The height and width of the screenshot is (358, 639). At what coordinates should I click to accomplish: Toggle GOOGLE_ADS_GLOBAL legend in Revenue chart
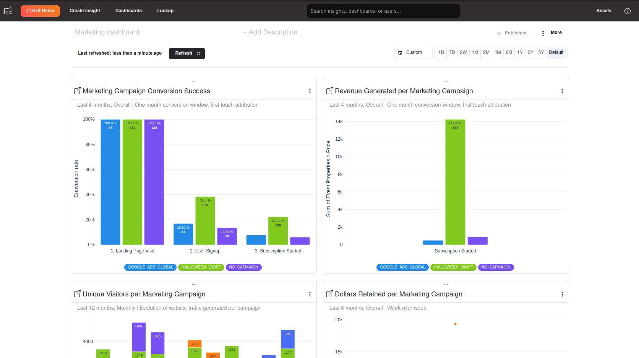pos(402,267)
